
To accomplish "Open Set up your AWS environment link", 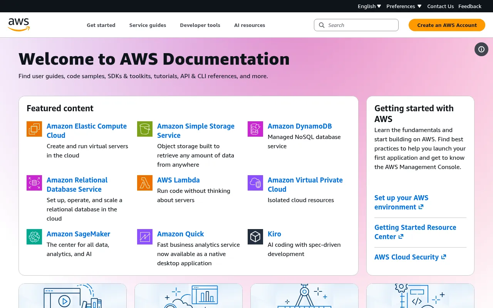I will coord(401,202).
